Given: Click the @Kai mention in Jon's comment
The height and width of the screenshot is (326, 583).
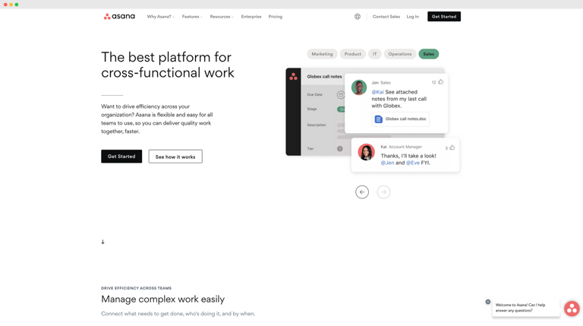Looking at the screenshot, I should [x=378, y=92].
